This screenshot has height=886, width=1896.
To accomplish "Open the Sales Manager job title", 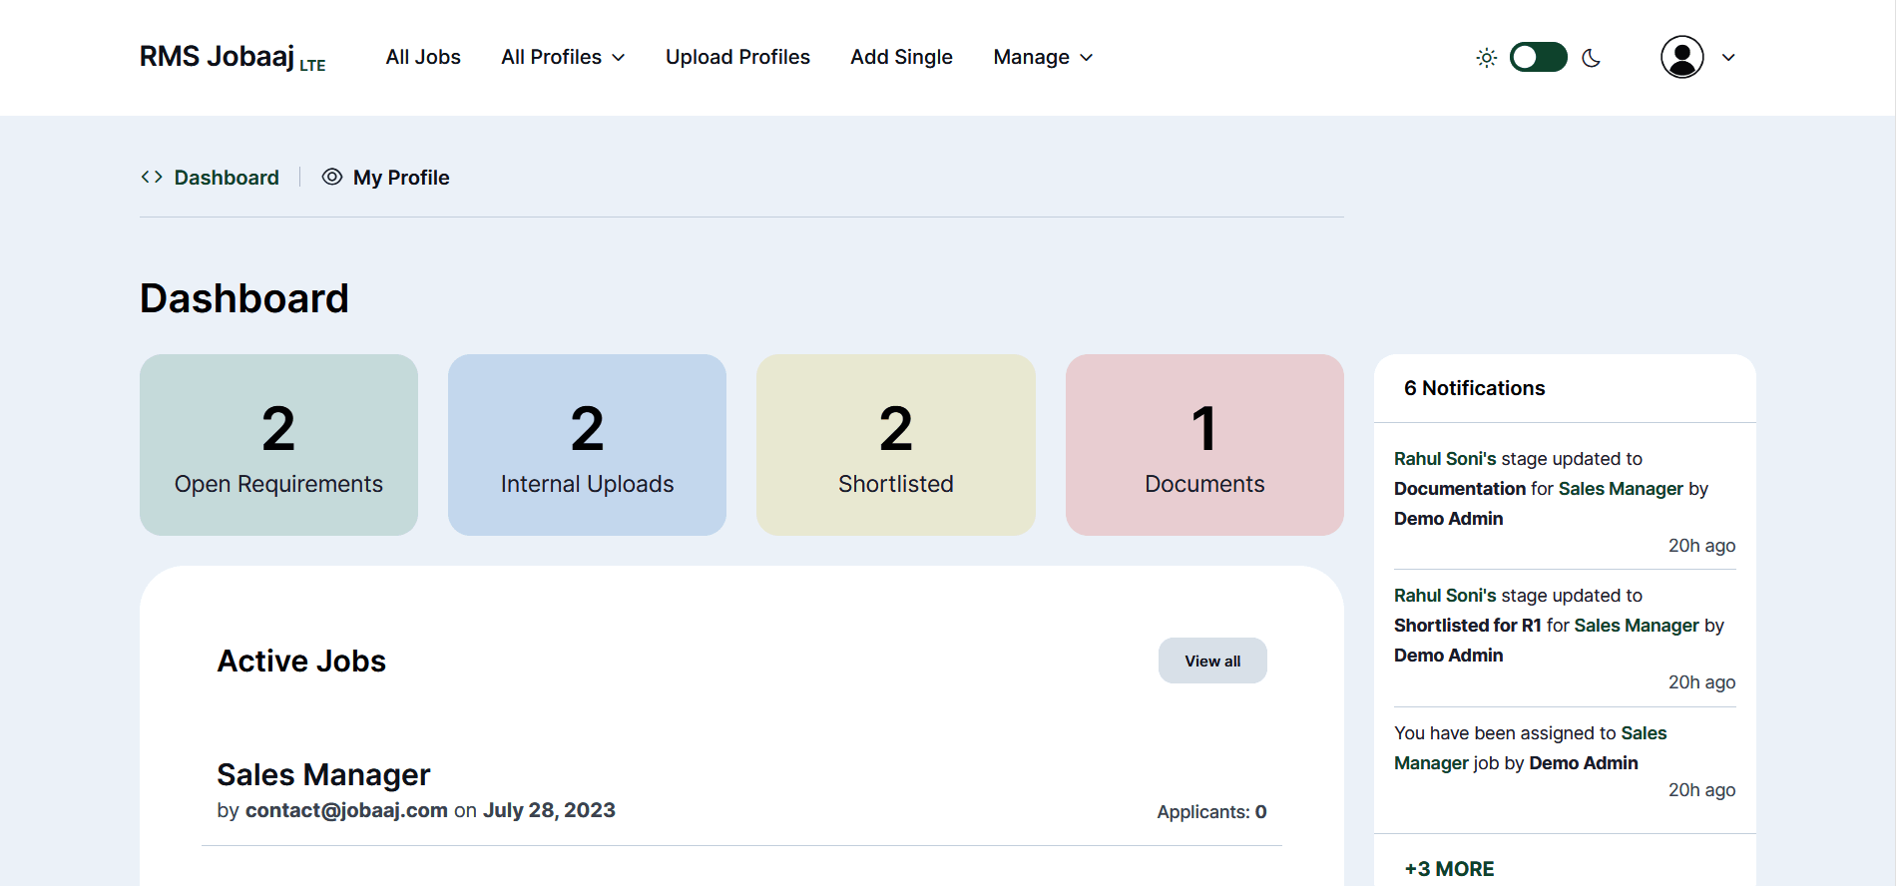I will [323, 774].
